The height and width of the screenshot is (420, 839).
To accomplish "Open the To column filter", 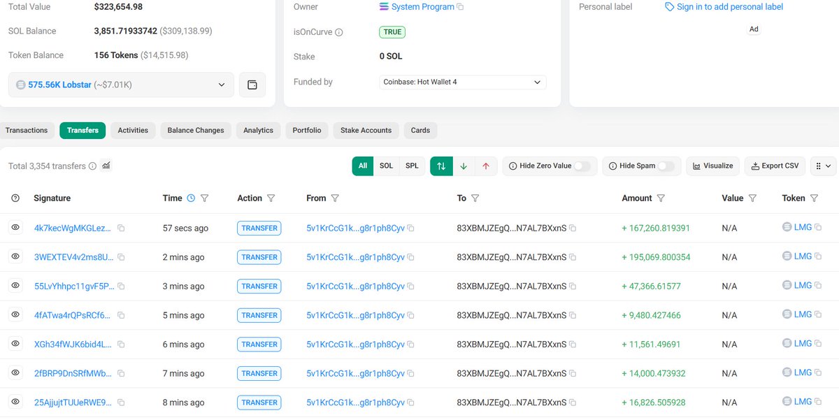I will (x=475, y=198).
